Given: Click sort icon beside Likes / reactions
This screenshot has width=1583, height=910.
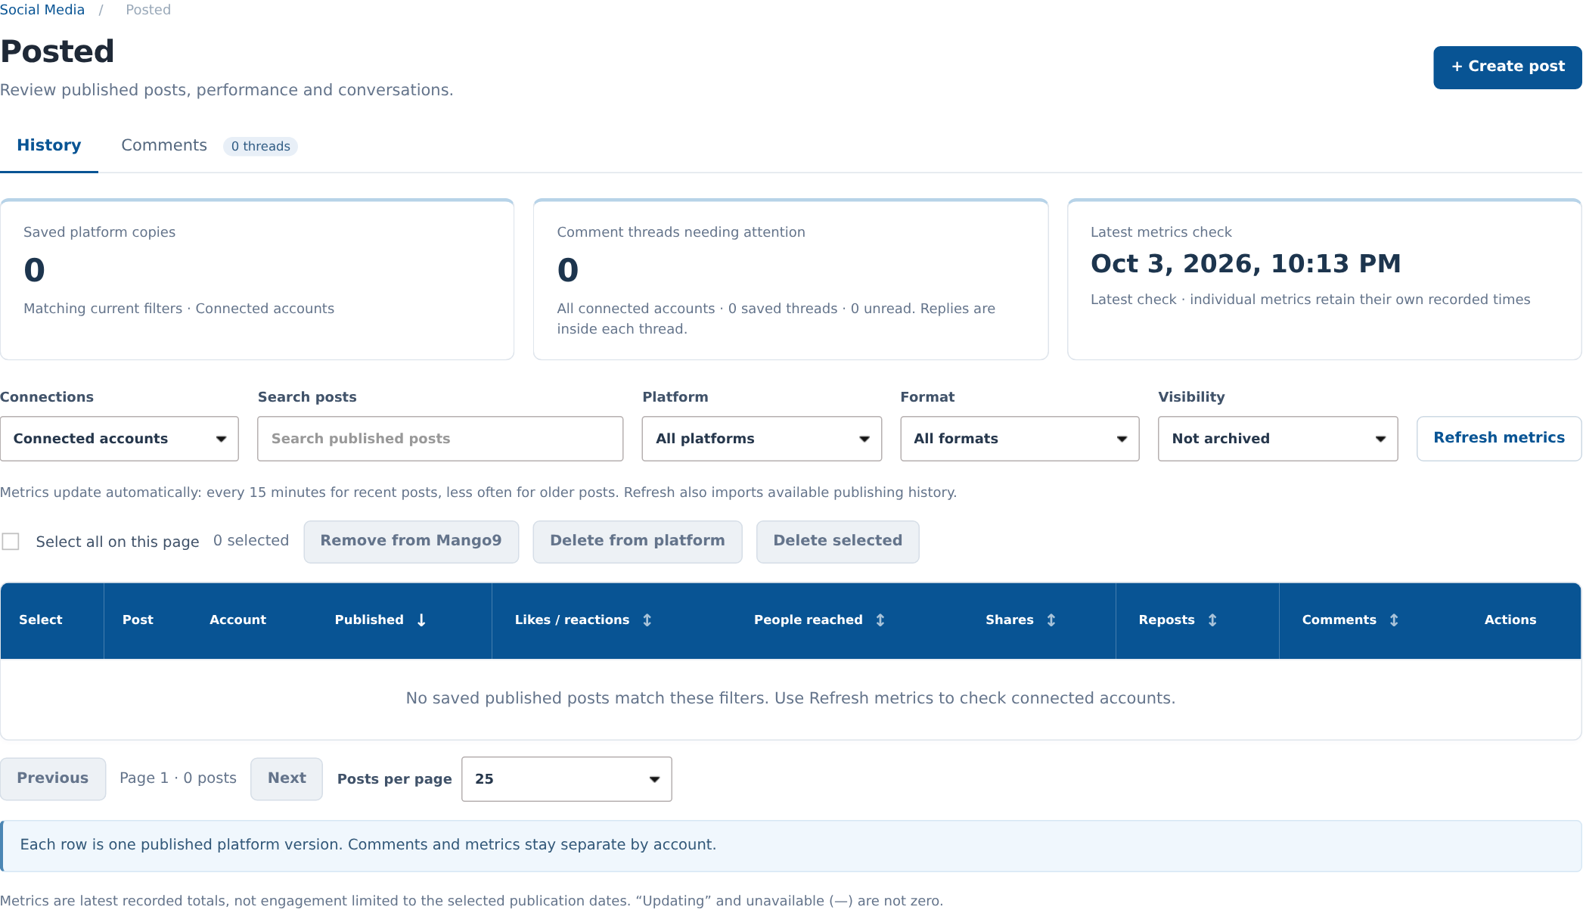Looking at the screenshot, I should (647, 620).
